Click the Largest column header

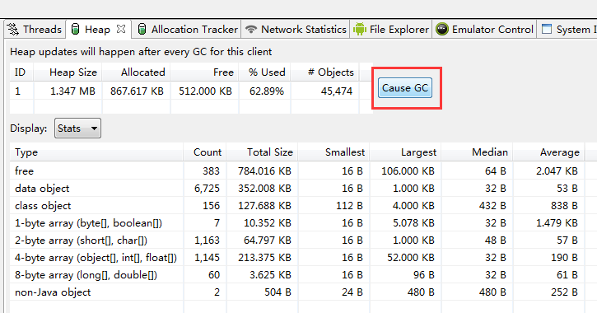coord(406,152)
